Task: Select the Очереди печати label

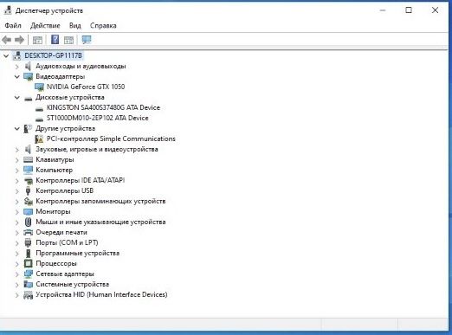Action: [x=61, y=232]
